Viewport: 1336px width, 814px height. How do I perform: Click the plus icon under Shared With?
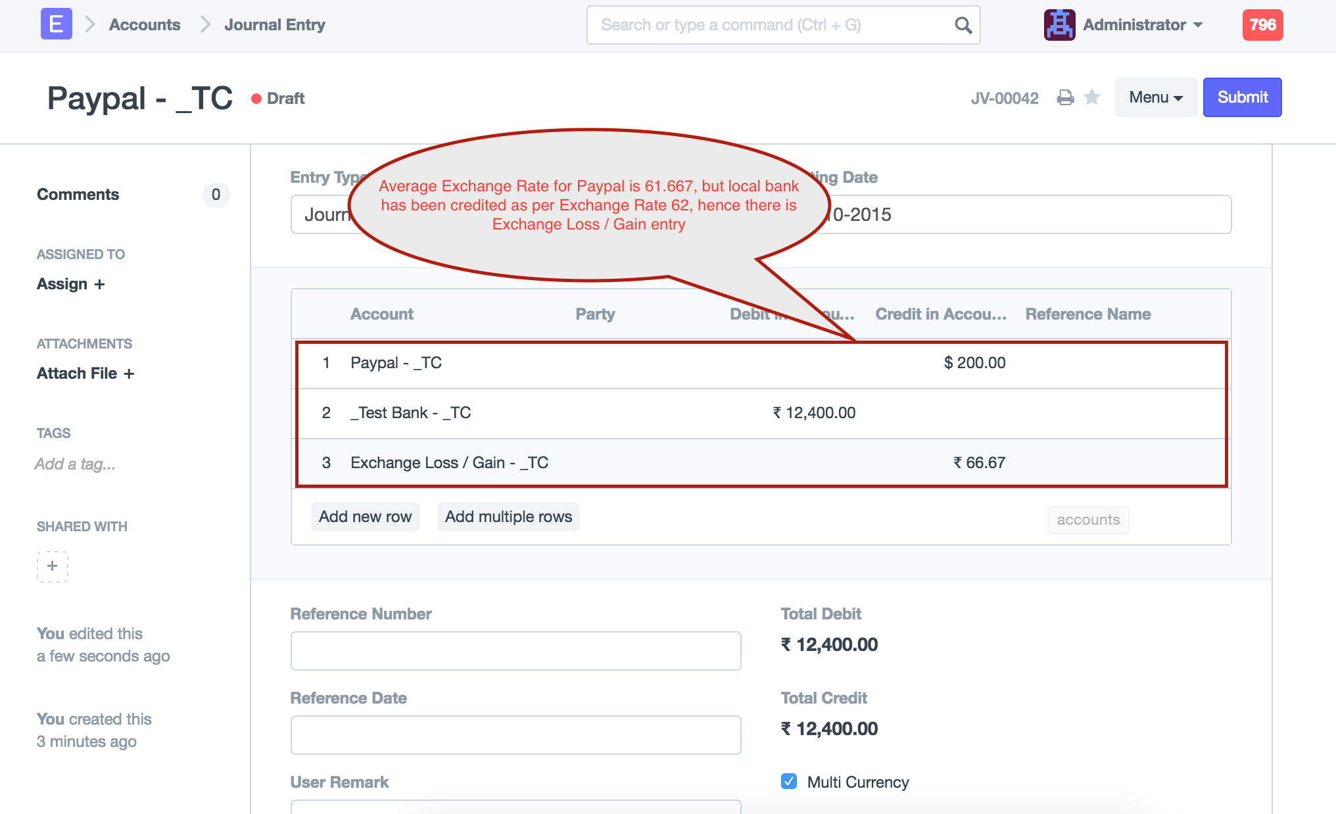[53, 566]
